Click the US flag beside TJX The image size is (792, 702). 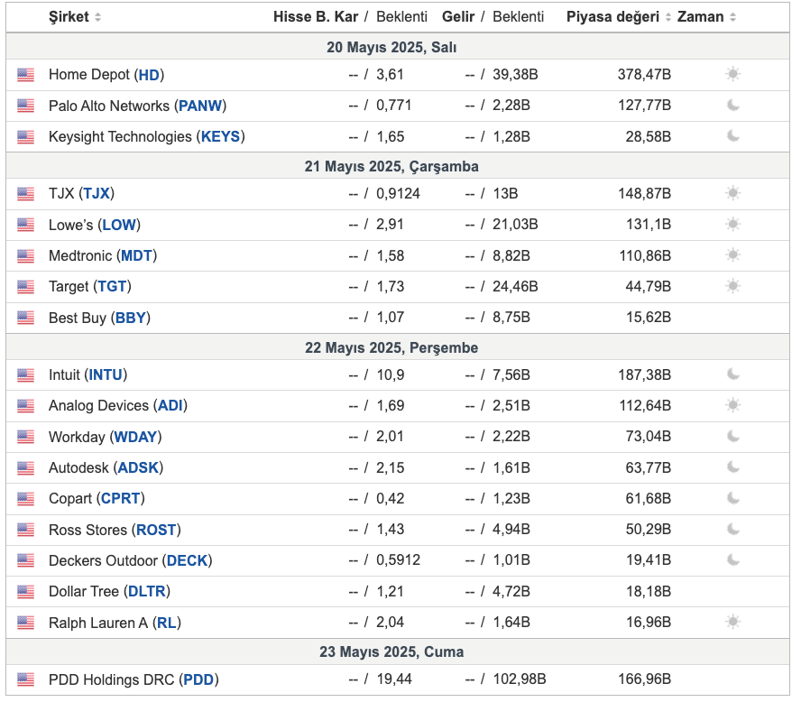25,194
